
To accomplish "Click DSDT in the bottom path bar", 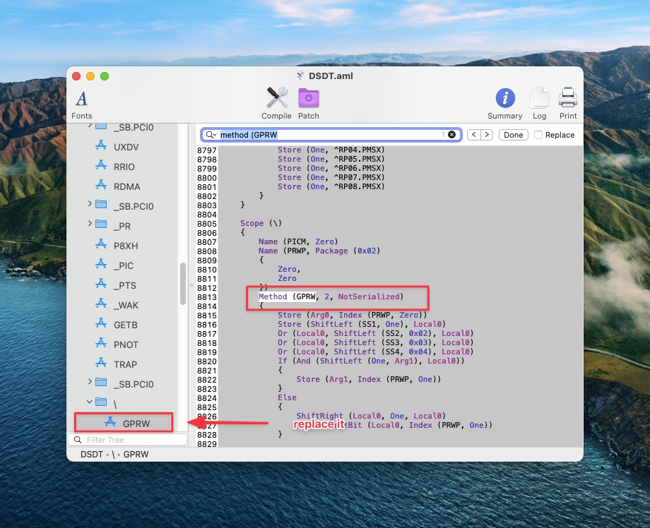I will (92, 455).
